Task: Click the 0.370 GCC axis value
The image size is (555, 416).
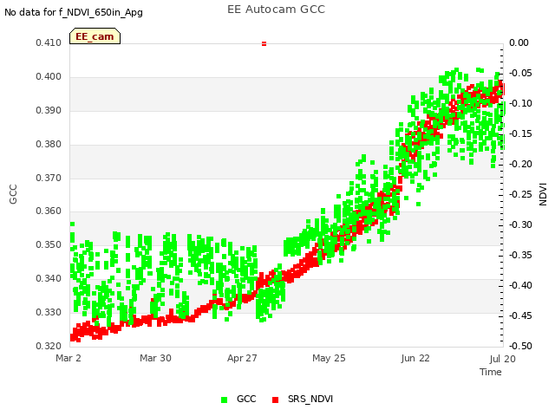Action: [x=49, y=178]
